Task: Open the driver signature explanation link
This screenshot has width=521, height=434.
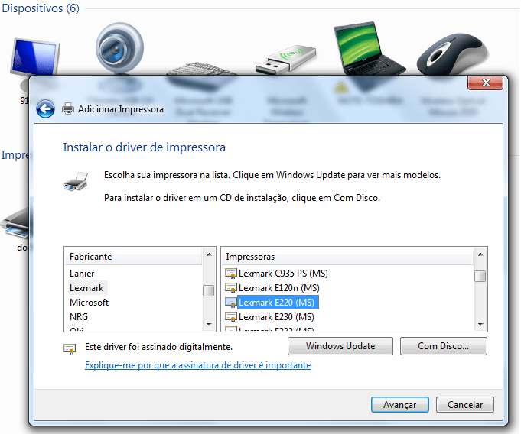Action: (197, 365)
